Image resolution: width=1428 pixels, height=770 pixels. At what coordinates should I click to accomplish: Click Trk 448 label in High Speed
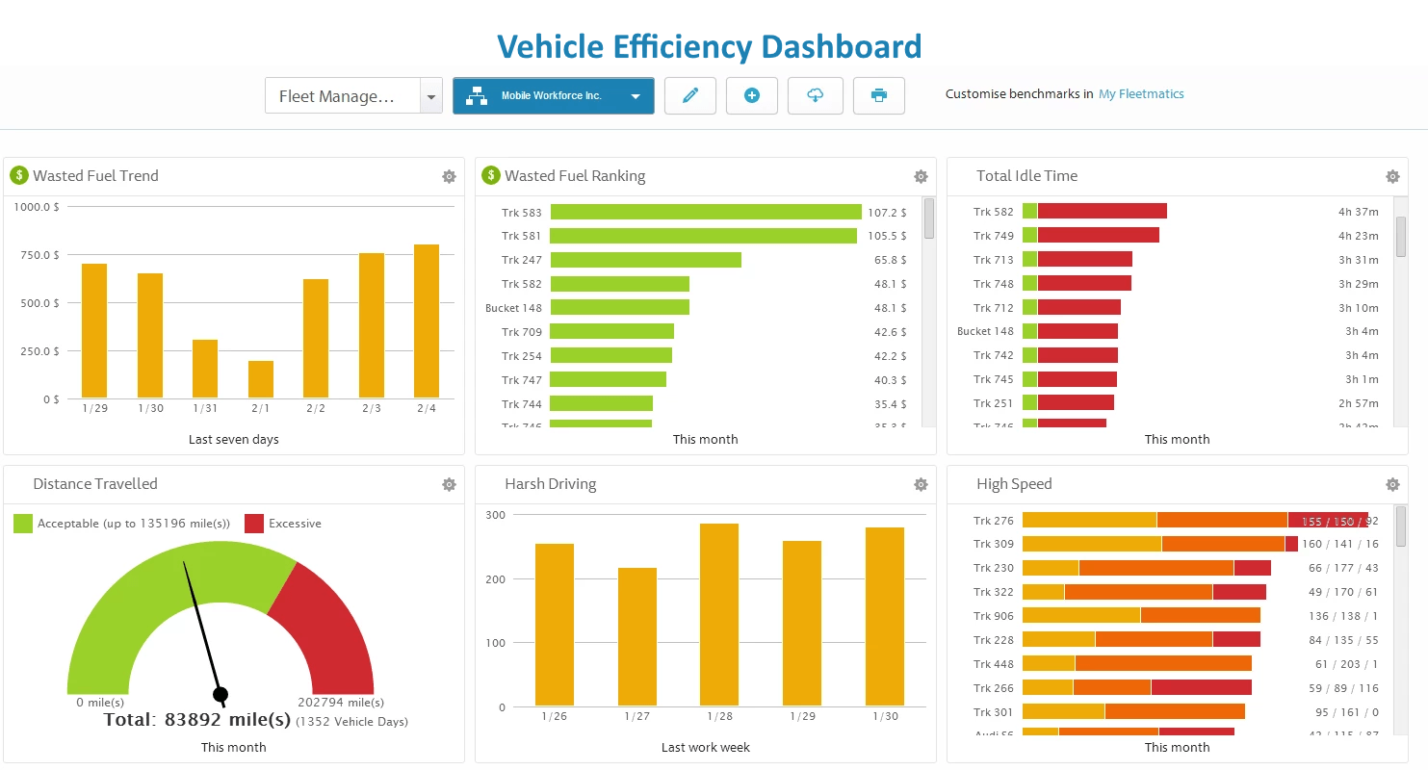(x=993, y=664)
